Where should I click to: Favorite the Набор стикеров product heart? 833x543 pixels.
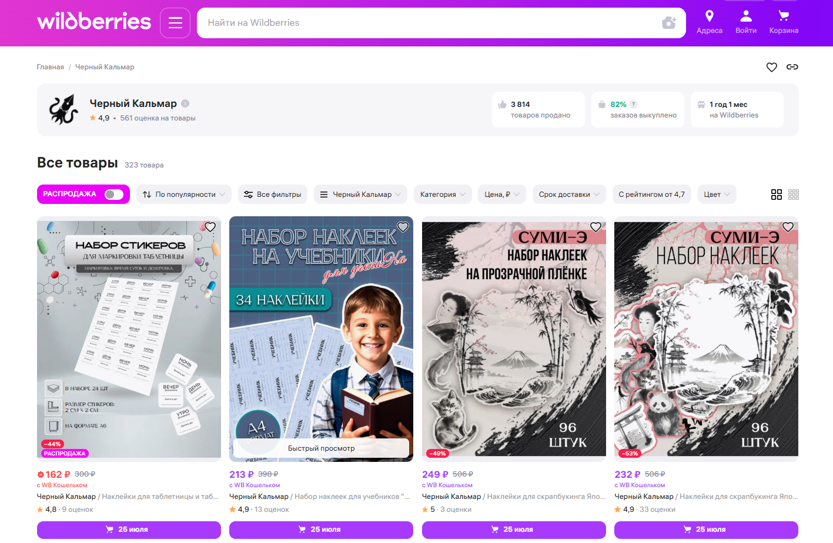pos(210,227)
